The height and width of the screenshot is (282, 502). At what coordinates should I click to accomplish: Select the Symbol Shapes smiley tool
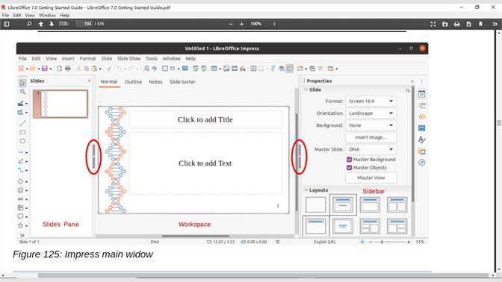[20, 190]
